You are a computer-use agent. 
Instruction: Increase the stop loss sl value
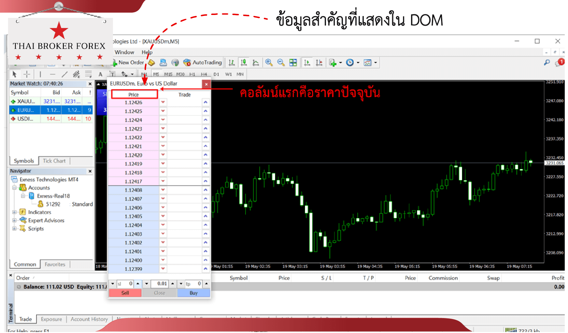coord(138,284)
